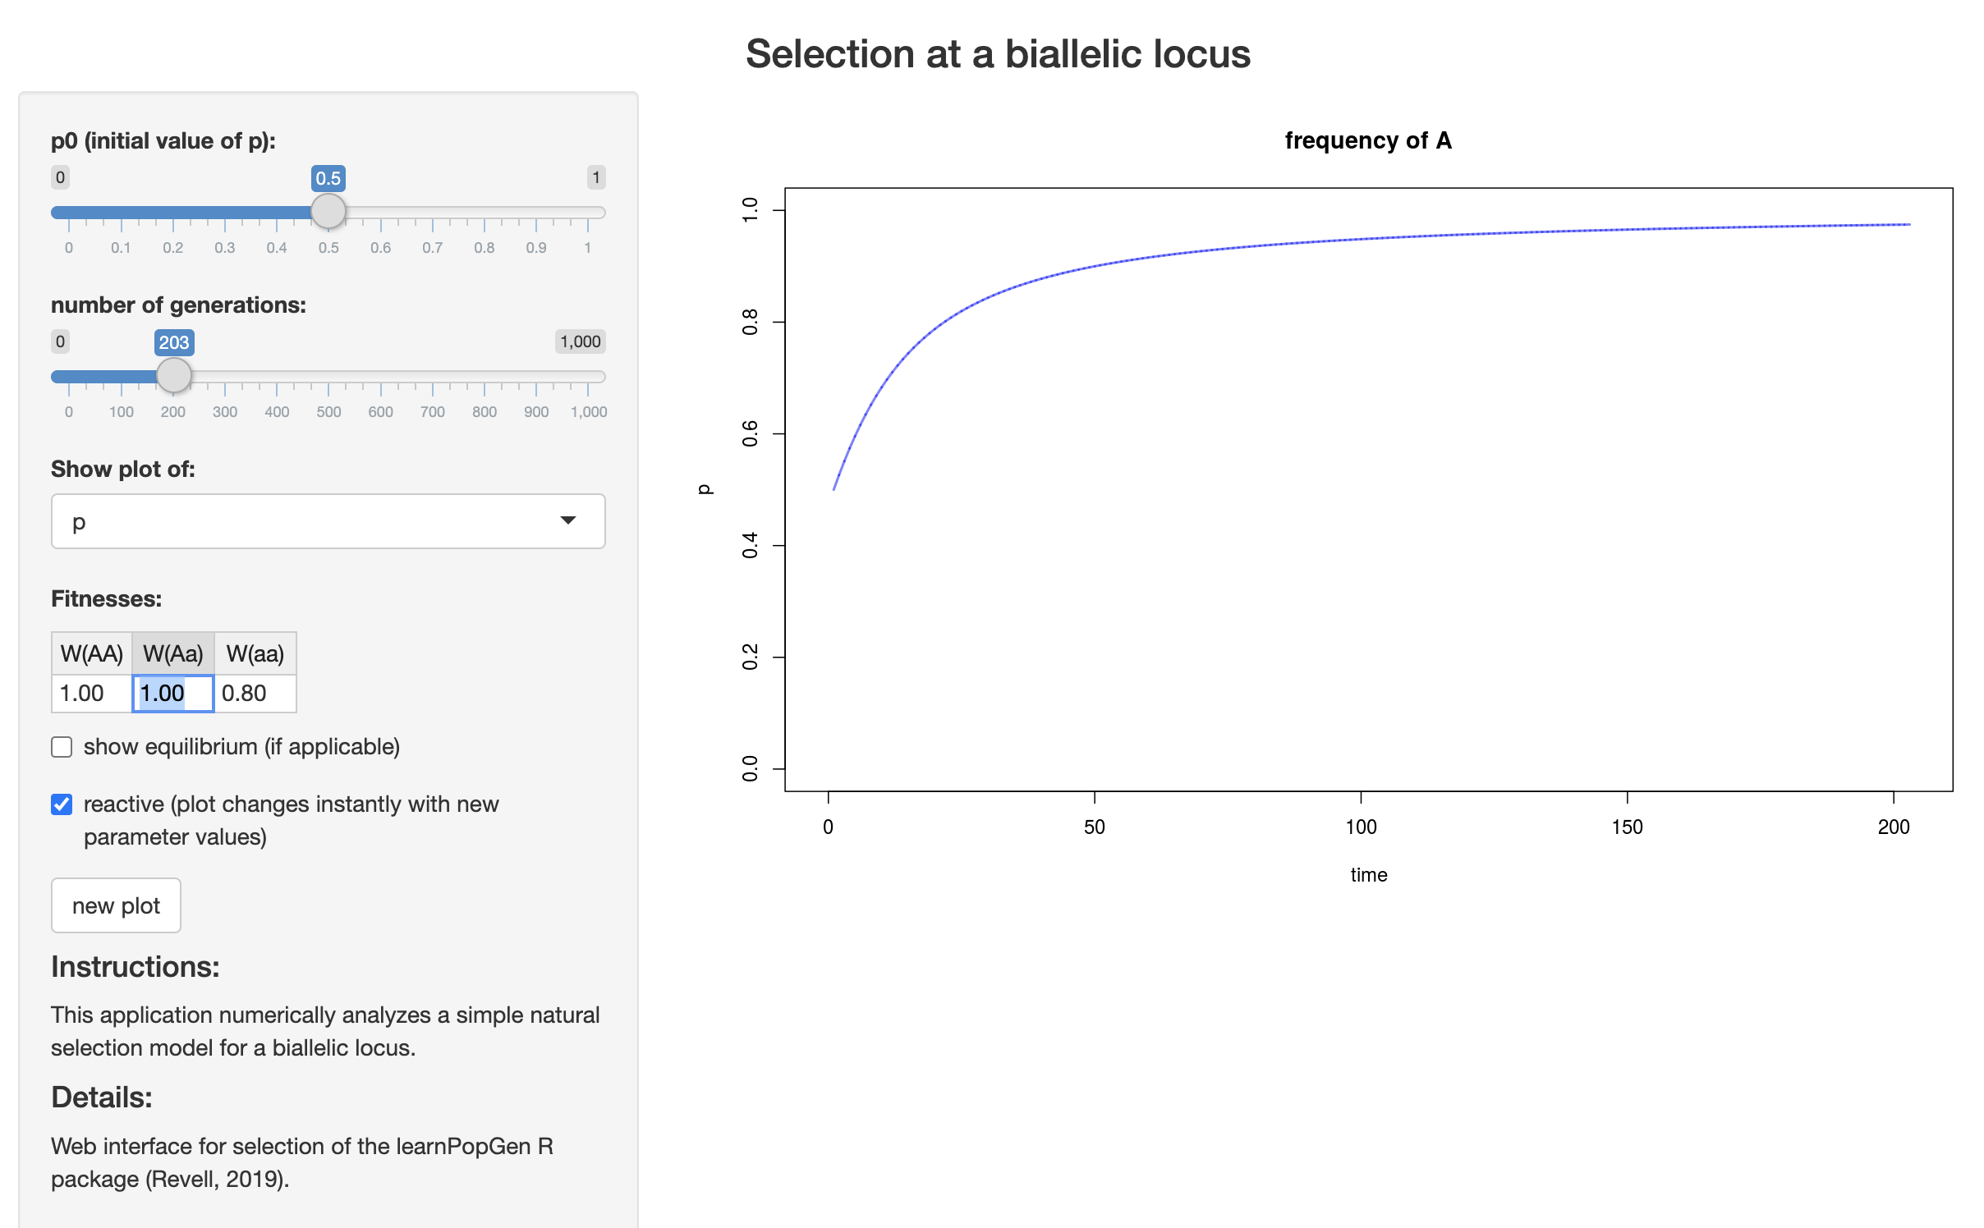The height and width of the screenshot is (1228, 1984).
Task: Click the W(AA) column header
Action: point(91,653)
